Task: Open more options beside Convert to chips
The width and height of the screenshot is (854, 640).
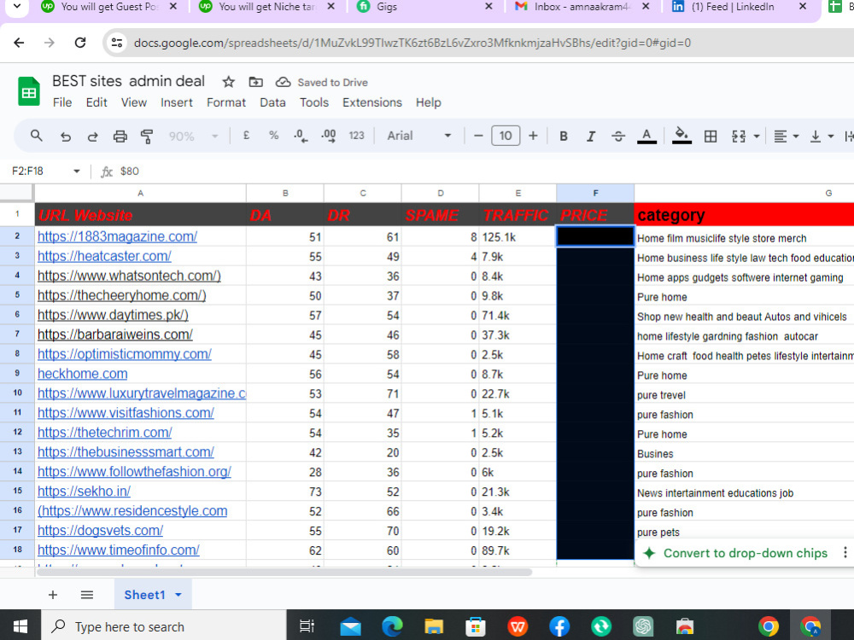Action: [845, 552]
